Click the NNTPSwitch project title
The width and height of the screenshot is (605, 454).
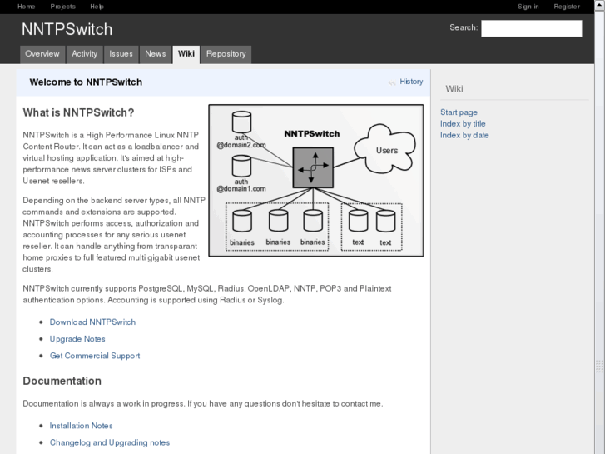(67, 29)
